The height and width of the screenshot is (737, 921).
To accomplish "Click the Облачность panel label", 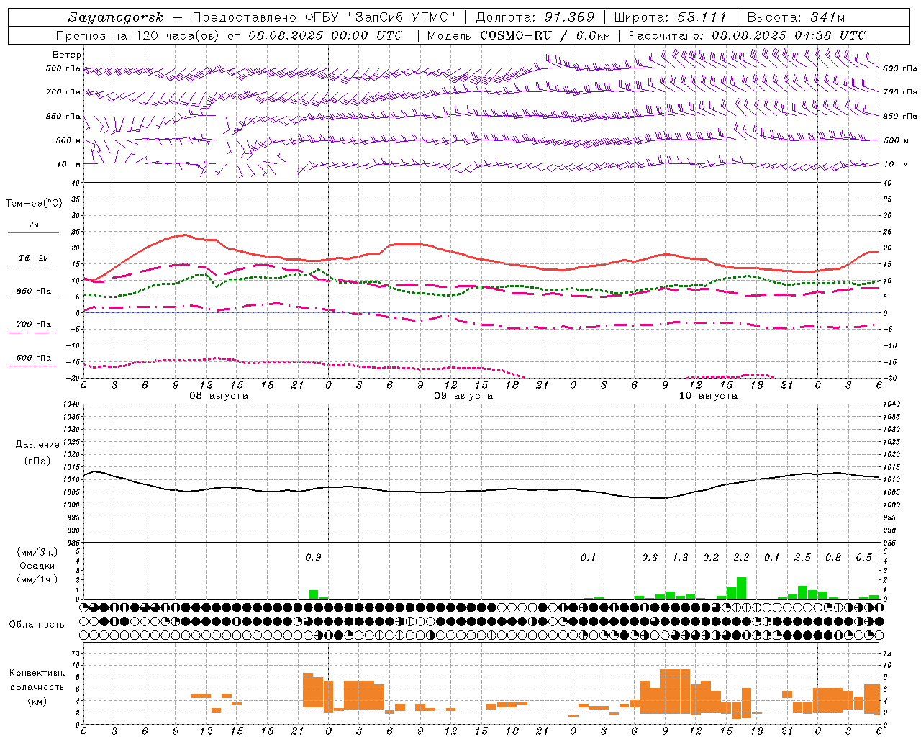I will point(37,624).
